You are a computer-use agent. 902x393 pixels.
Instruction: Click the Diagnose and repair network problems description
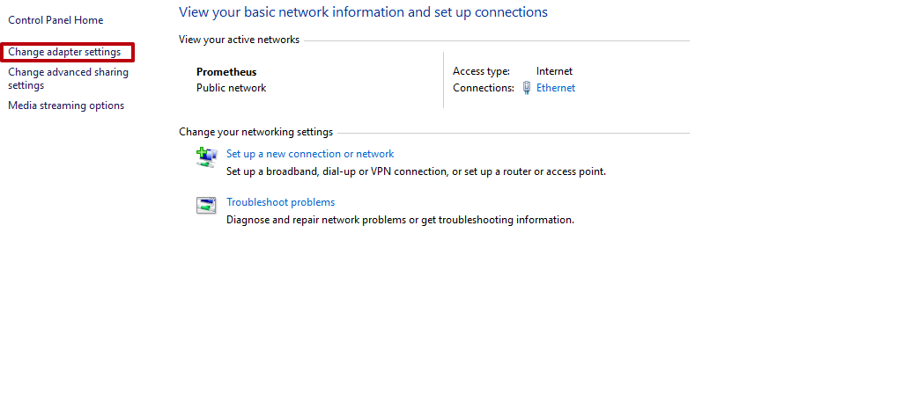click(400, 220)
